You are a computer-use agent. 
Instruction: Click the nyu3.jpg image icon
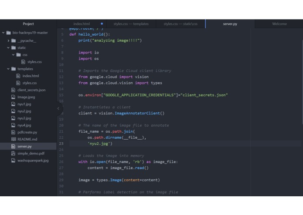click(13, 118)
